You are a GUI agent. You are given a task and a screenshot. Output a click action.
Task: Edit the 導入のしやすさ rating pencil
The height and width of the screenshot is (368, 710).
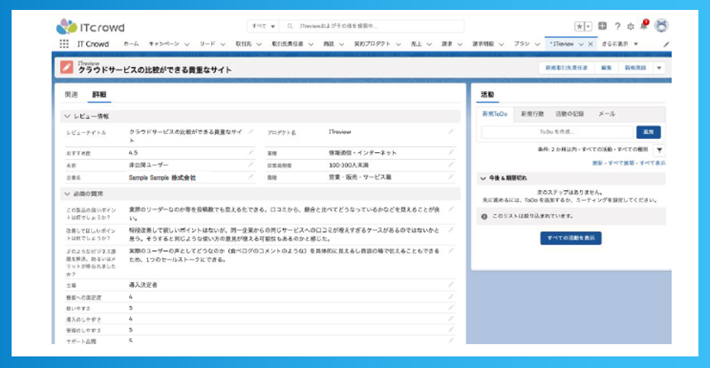(450, 319)
